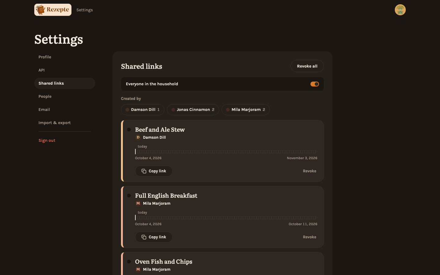Screen dimensions: 440x275
Task: Open the Full English Breakfast recipe title
Action: coord(166,196)
